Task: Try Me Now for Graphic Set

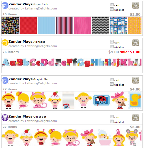Action: (x=136, y=80)
